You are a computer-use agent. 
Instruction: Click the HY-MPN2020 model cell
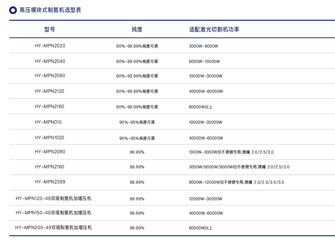[50, 46]
